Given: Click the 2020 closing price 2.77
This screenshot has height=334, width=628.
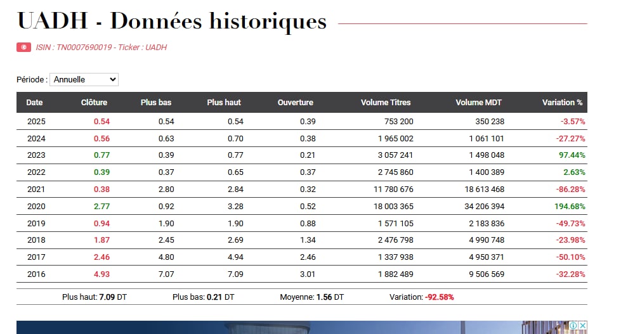Looking at the screenshot, I should click(x=101, y=207).
